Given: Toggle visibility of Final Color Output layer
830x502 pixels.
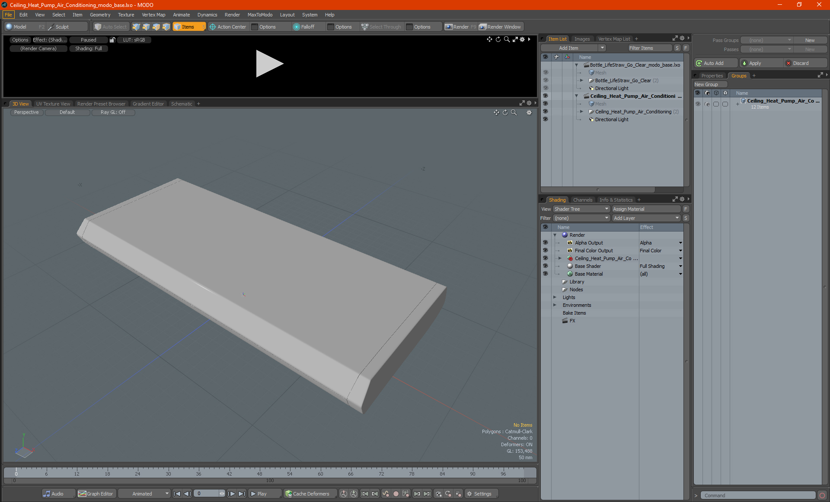Looking at the screenshot, I should (546, 251).
